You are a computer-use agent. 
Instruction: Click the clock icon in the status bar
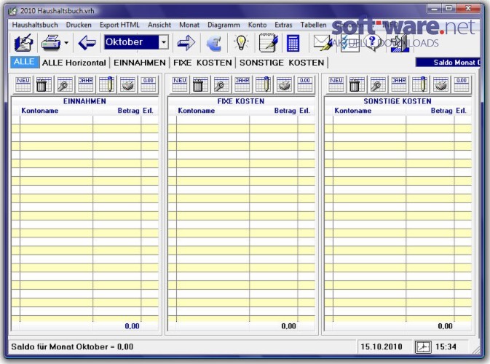[423, 347]
